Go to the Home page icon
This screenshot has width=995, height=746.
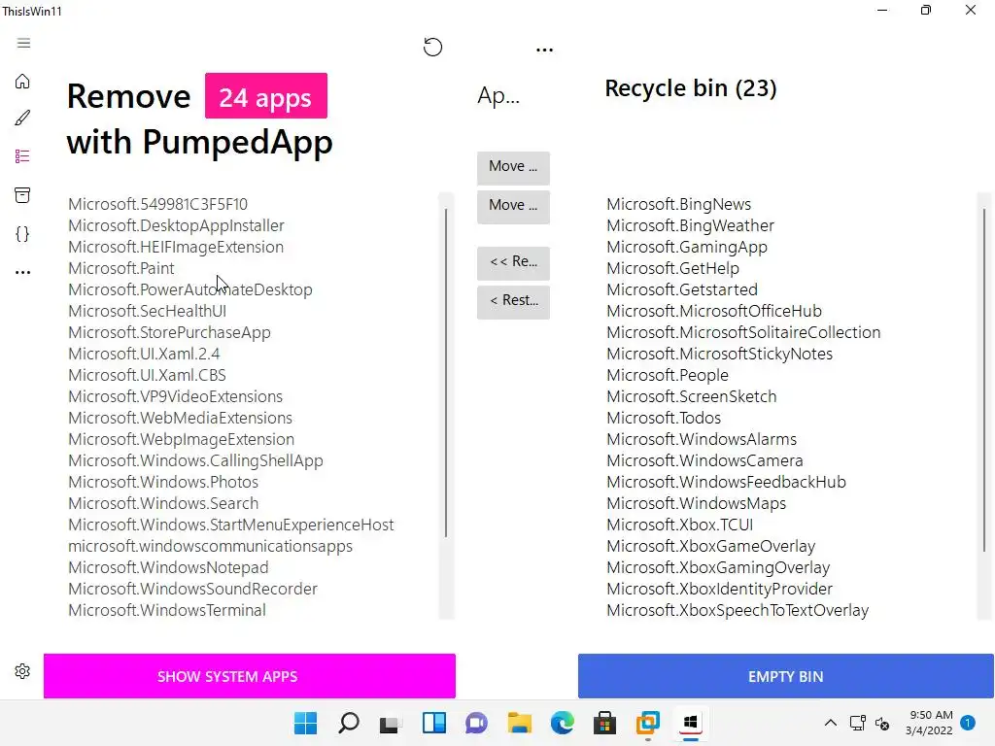coord(22,82)
